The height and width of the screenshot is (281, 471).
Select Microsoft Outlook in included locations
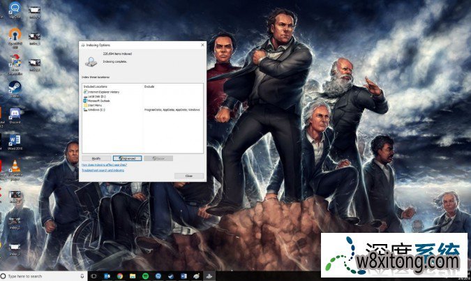click(x=98, y=100)
